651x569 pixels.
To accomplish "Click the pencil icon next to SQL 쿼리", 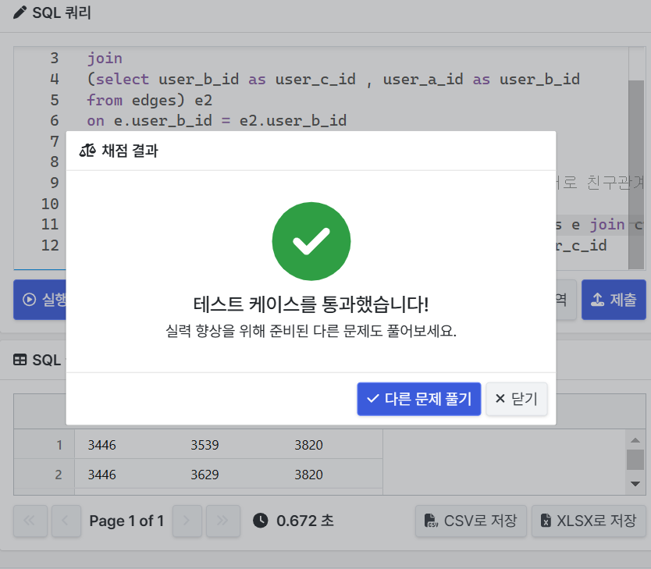I will [19, 12].
